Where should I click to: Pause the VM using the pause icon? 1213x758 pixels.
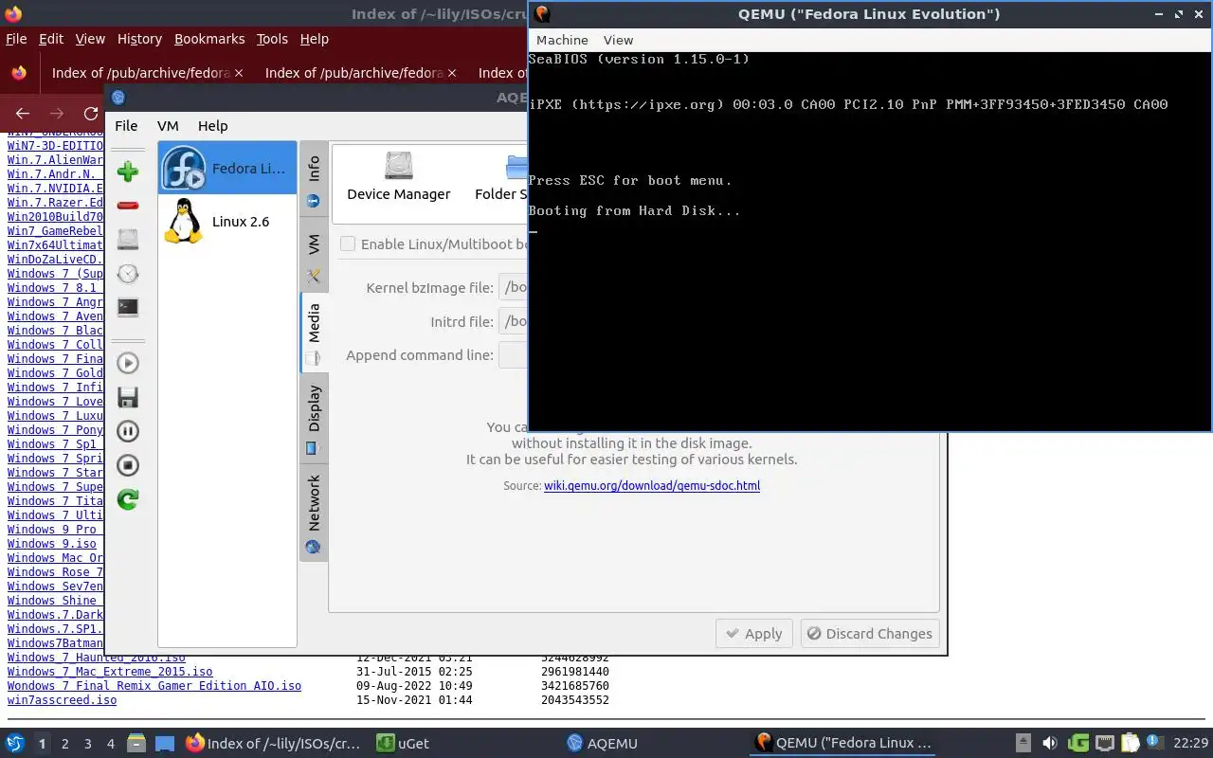(128, 431)
